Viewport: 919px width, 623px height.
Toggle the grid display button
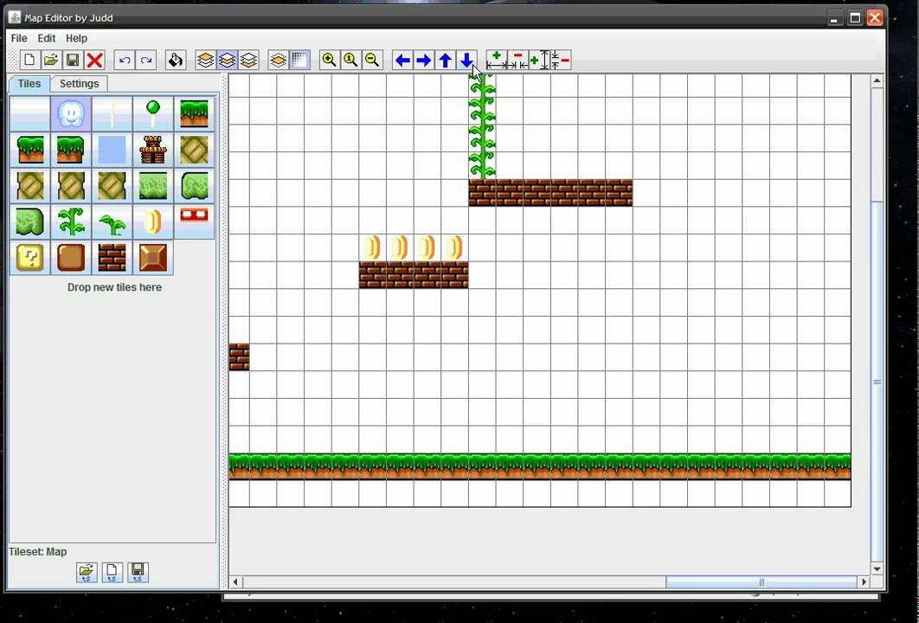point(299,60)
